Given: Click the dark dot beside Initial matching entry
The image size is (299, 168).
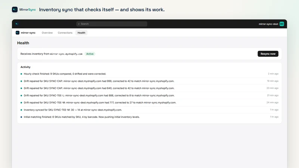Looking at the screenshot, I should tap(21, 117).
